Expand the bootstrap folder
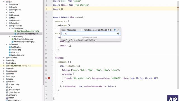 (x=4, y=58)
